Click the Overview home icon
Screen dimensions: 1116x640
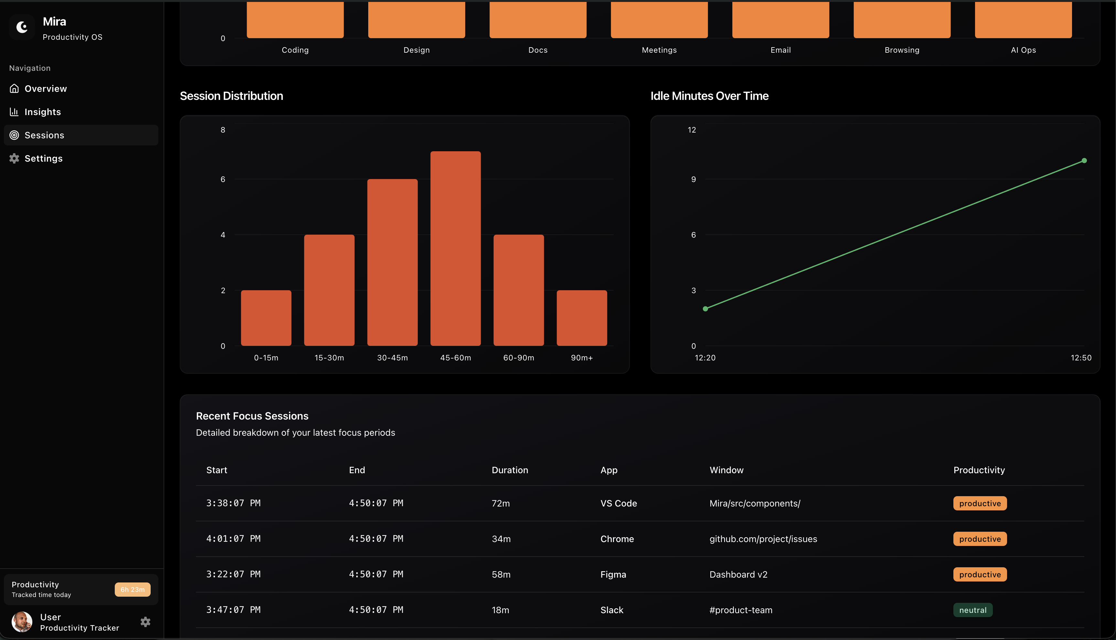click(x=14, y=88)
